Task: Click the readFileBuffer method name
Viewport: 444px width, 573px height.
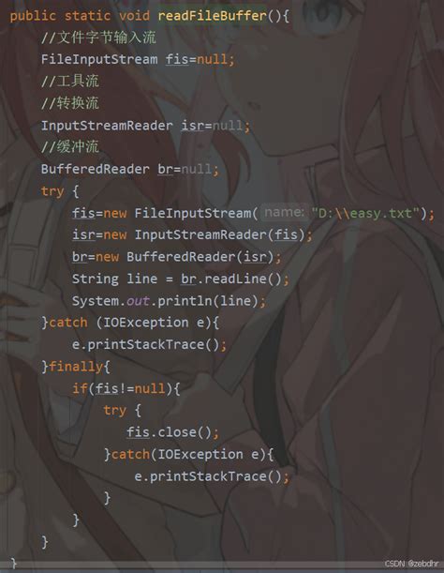Action: pos(213,16)
